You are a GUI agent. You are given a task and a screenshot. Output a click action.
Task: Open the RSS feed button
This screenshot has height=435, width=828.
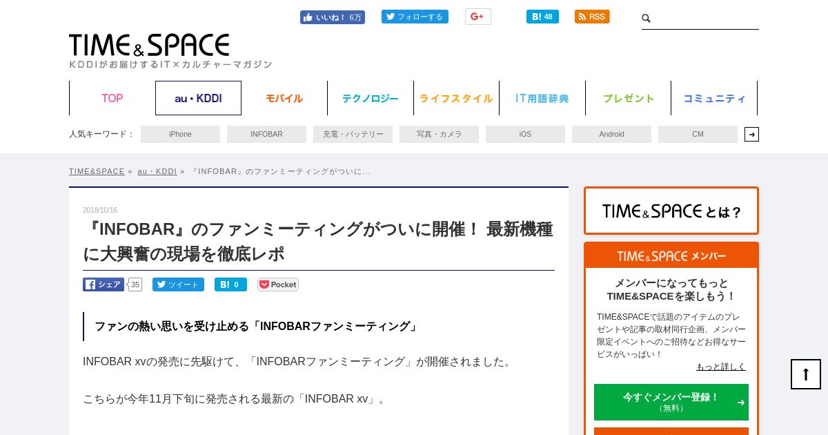coord(592,17)
